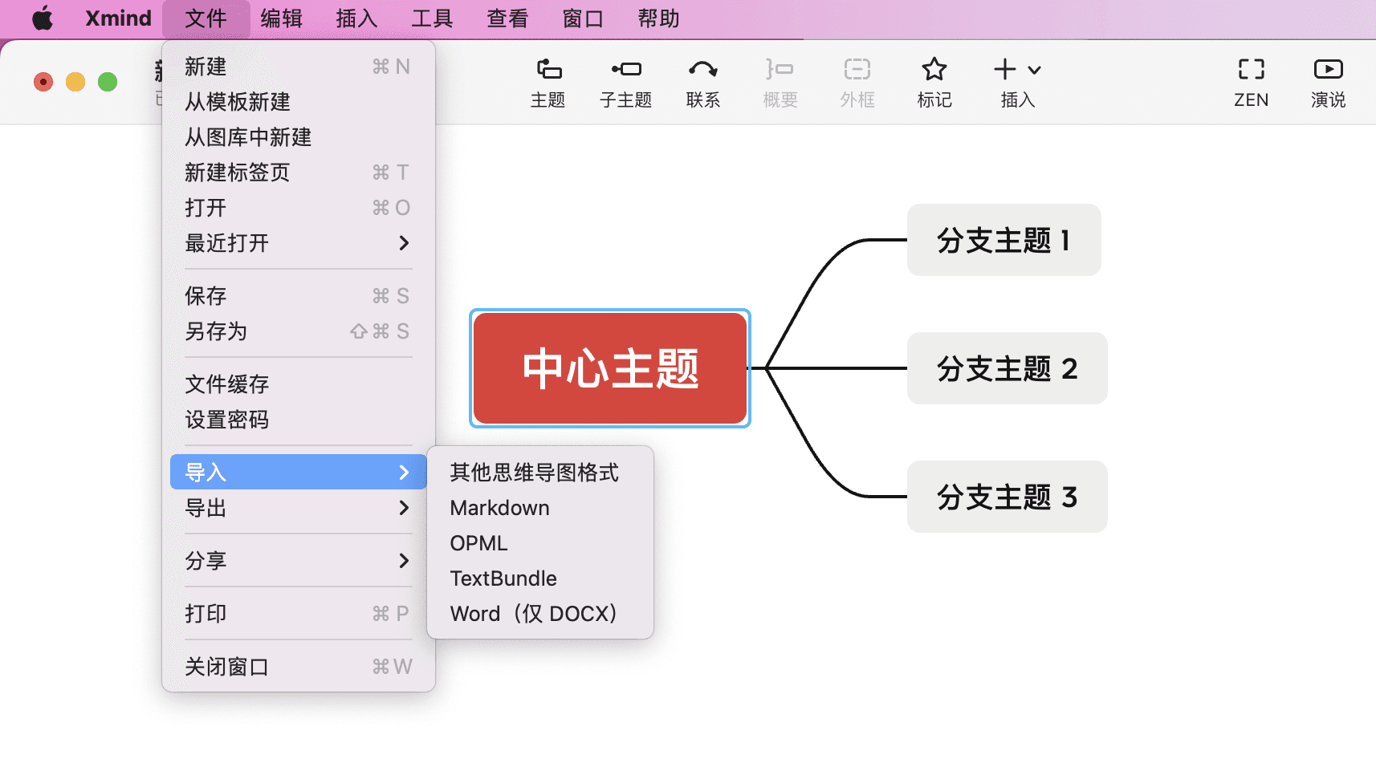Select the 分支主题 3 node
The width and height of the screenshot is (1376, 759).
1007,497
